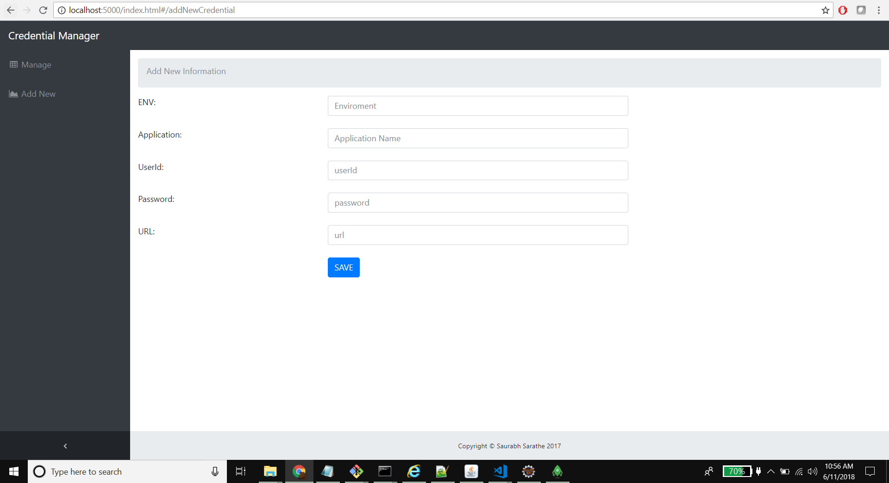Click the site info icon in address bar

62,10
